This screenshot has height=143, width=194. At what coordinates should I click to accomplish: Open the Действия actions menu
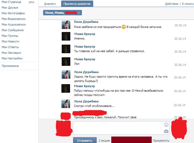171,4
